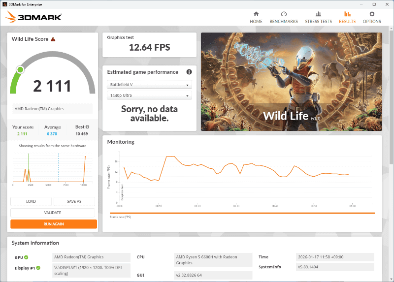Click the SystemInfo version v5.89.1404
This screenshot has width=394, height=282.
click(x=335, y=267)
